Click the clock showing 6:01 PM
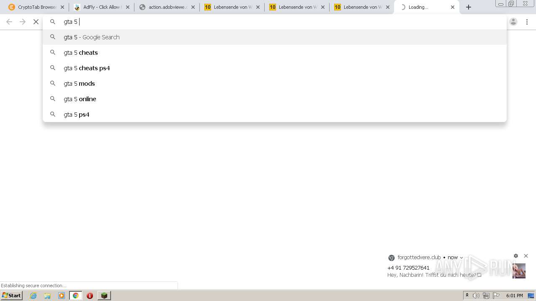536x301 pixels. 514,296
